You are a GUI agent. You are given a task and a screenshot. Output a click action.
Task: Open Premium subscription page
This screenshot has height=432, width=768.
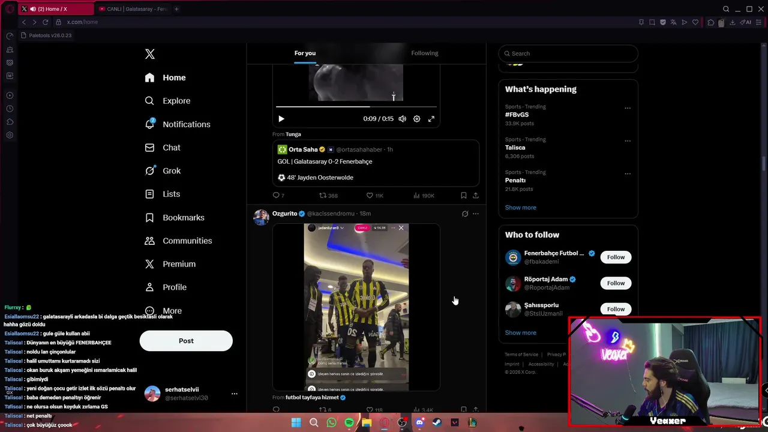pos(170,264)
